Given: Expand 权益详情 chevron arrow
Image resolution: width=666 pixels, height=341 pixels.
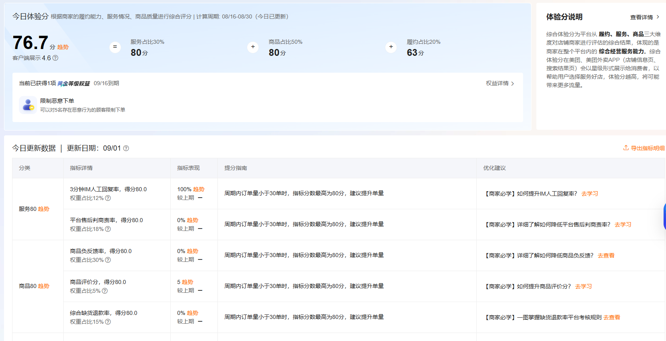Looking at the screenshot, I should 513,84.
